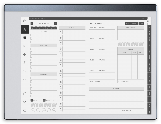
Task: Mark the first Personal checkbox
Action: [x=31, y=78]
